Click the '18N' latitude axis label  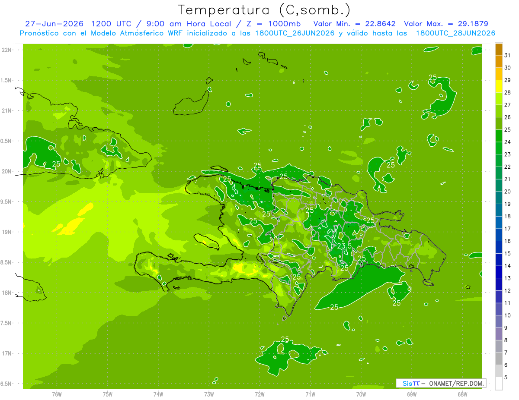(6, 293)
